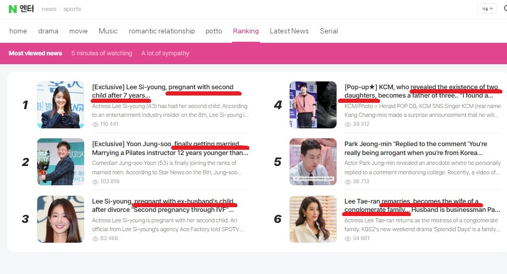This screenshot has width=507, height=274.
Task: Click the eye icon beside 103 819
Action: click(x=95, y=182)
